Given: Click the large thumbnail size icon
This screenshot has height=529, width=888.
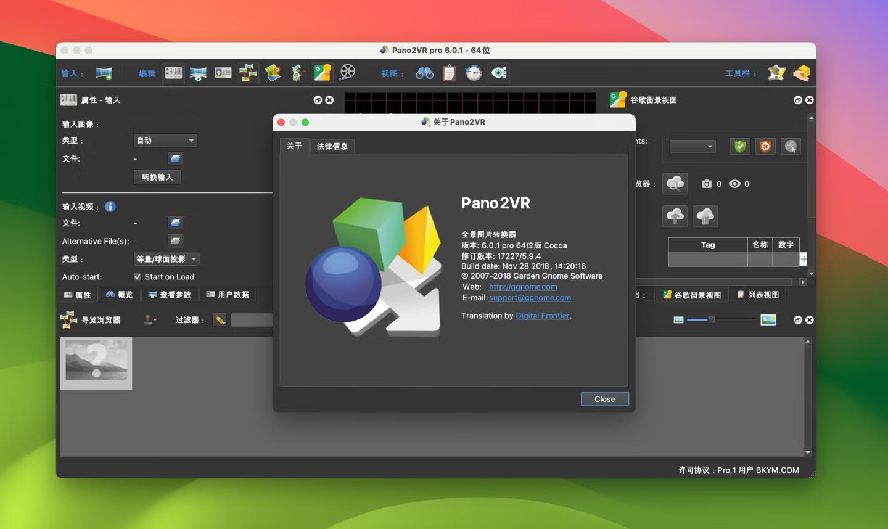Looking at the screenshot, I should pyautogui.click(x=768, y=319).
